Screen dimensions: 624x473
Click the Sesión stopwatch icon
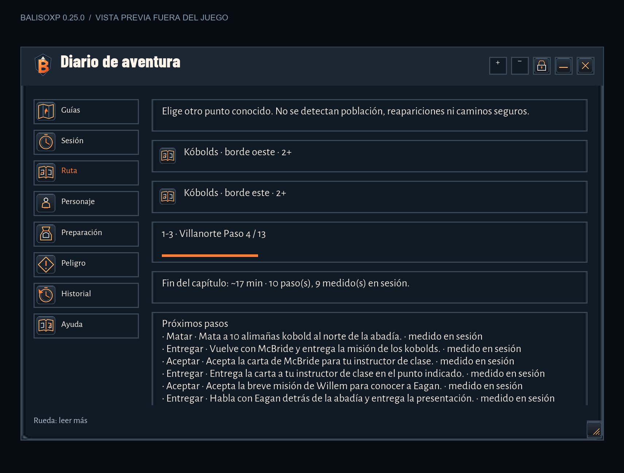[x=46, y=142]
